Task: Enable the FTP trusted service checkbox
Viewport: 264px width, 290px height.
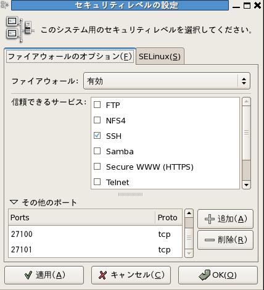Action: 97,105
